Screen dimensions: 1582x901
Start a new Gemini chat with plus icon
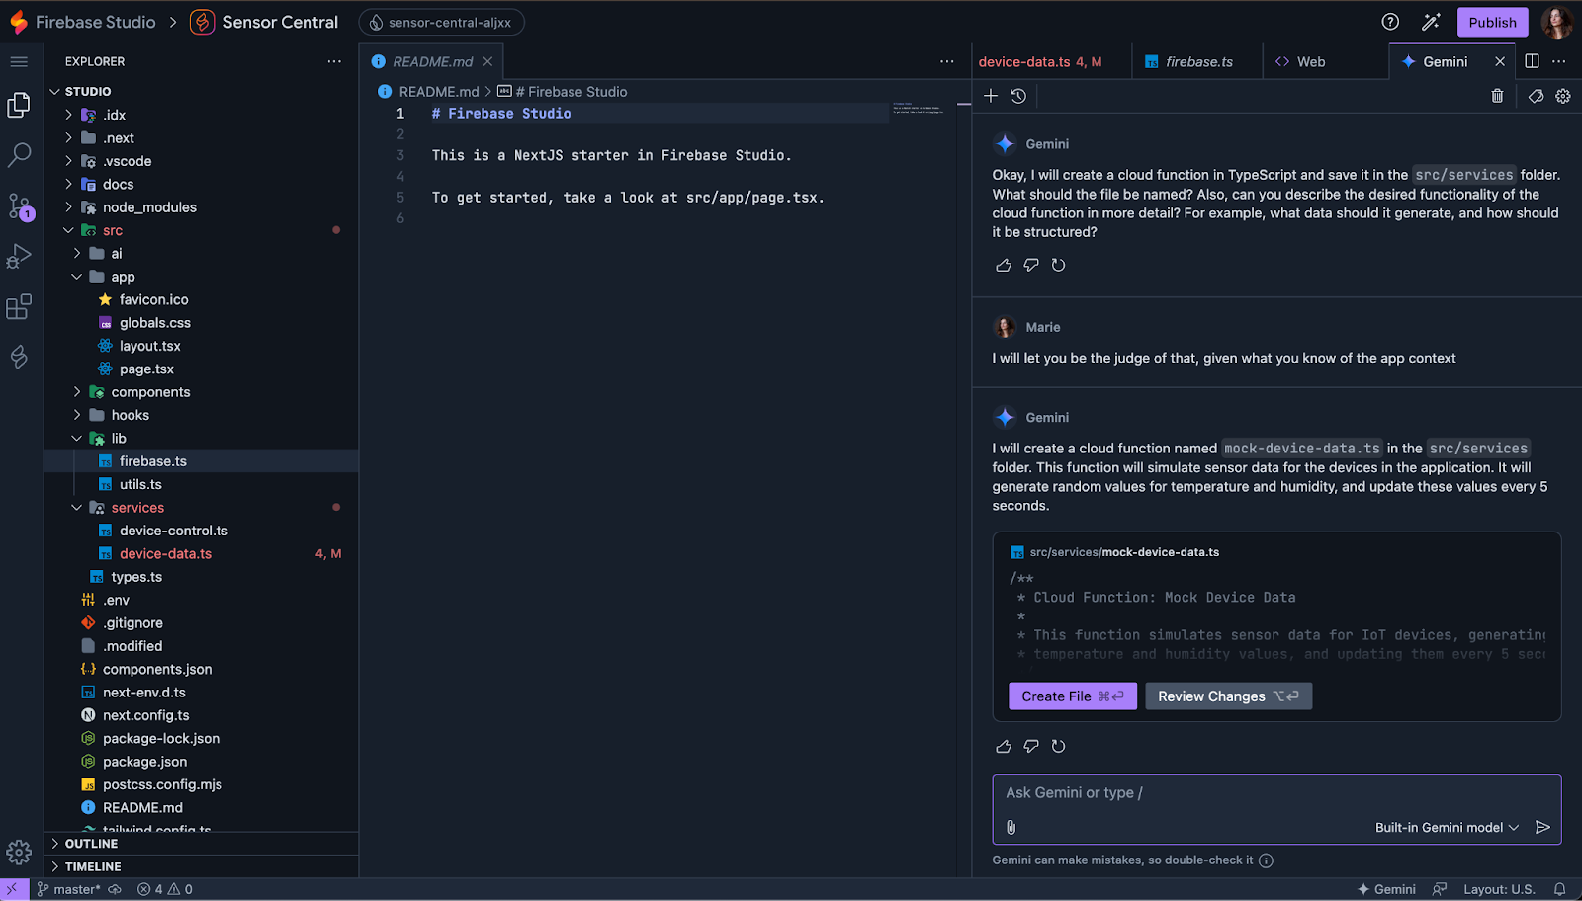click(991, 96)
